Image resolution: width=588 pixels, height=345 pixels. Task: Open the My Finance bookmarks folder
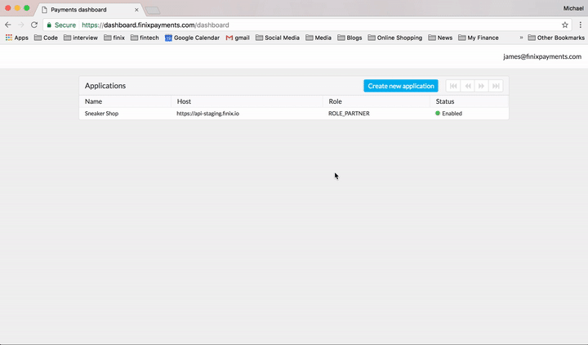[x=478, y=38]
